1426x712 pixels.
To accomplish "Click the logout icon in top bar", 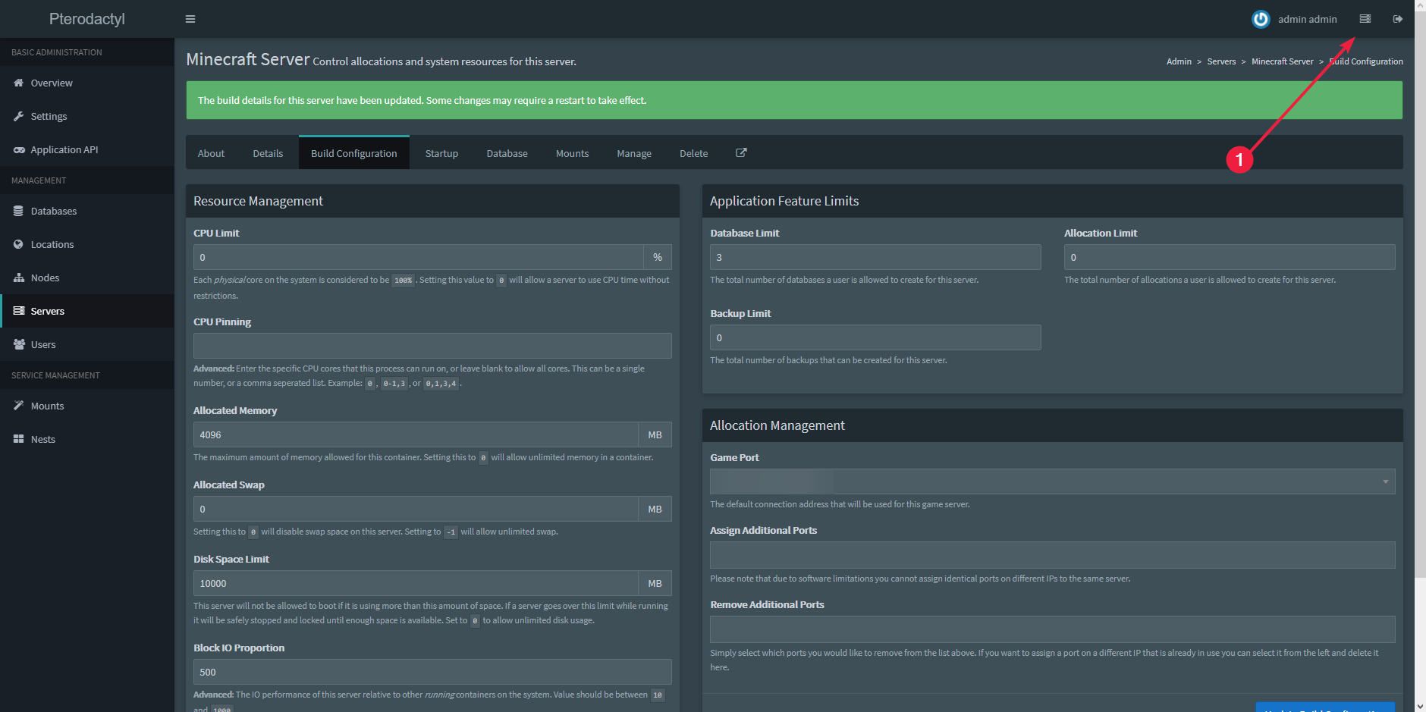I will click(1398, 19).
